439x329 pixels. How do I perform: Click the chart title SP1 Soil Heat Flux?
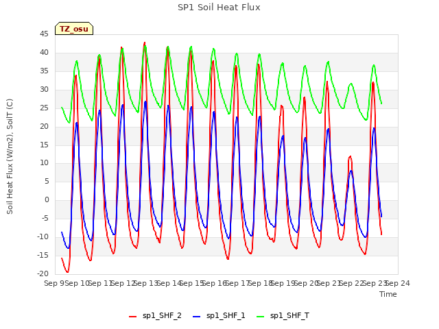click(219, 8)
